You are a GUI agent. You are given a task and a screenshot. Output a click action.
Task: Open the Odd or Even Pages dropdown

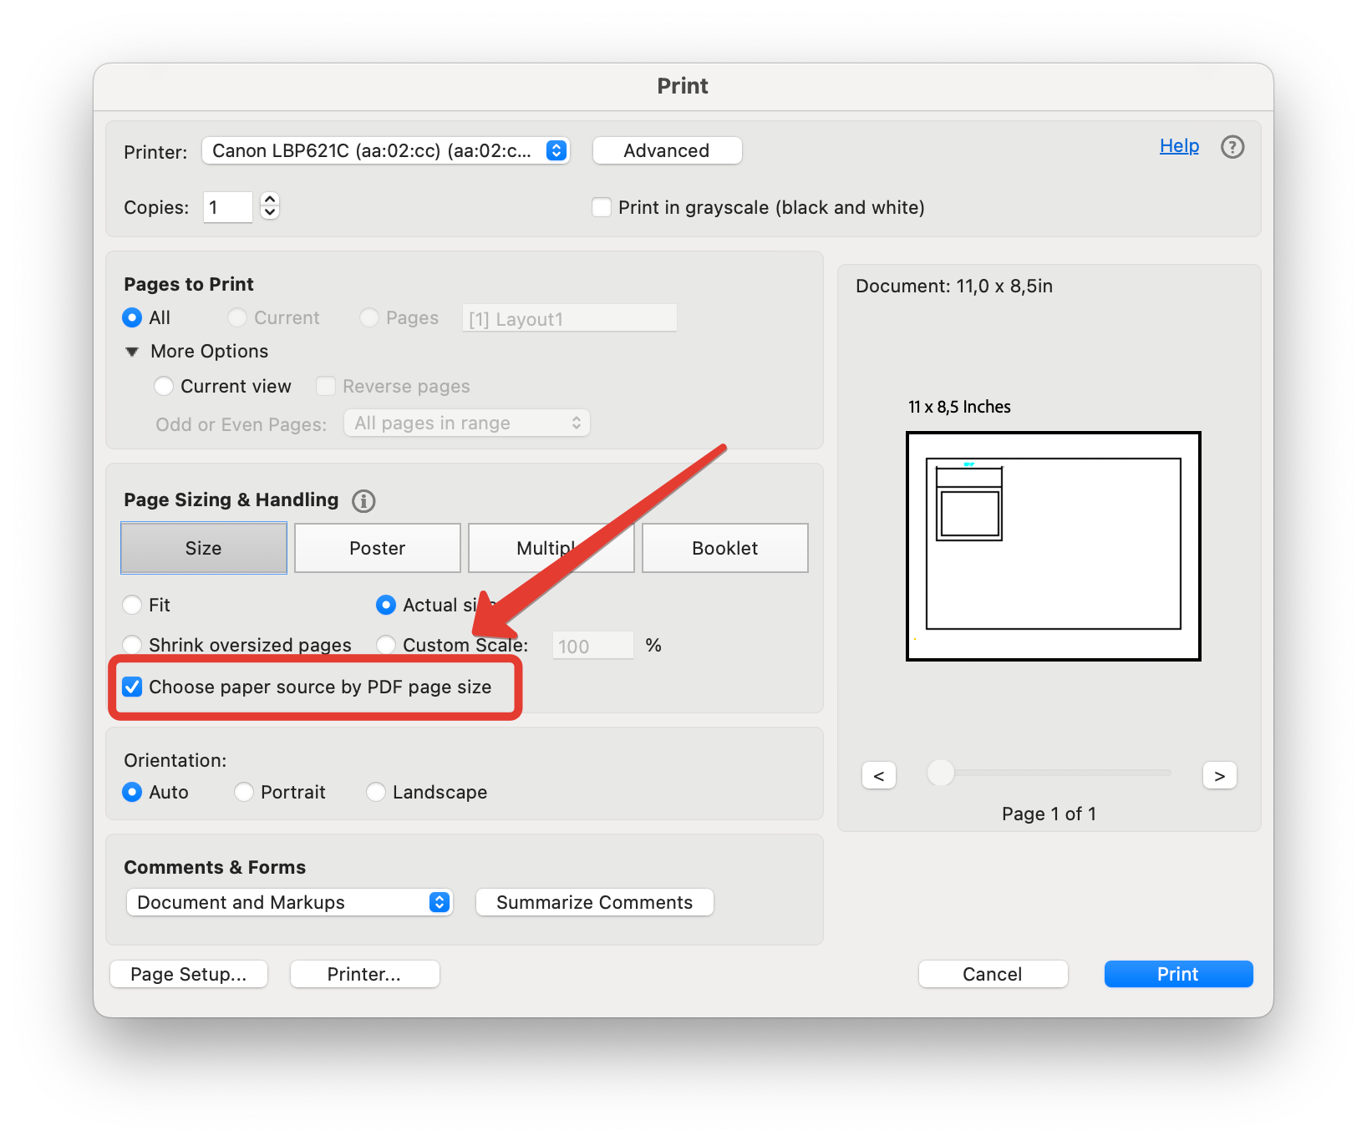coord(466,423)
